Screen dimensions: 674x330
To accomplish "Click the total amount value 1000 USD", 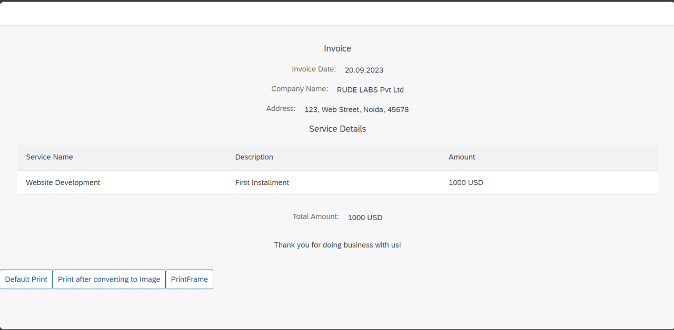I will coord(365,218).
